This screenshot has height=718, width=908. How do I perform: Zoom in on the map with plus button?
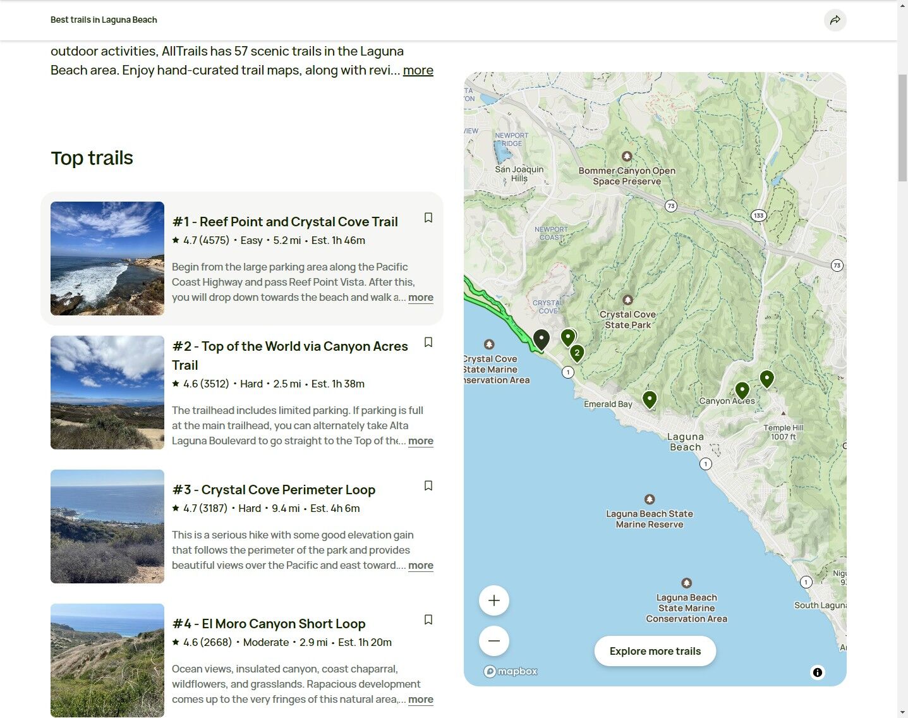coord(494,600)
